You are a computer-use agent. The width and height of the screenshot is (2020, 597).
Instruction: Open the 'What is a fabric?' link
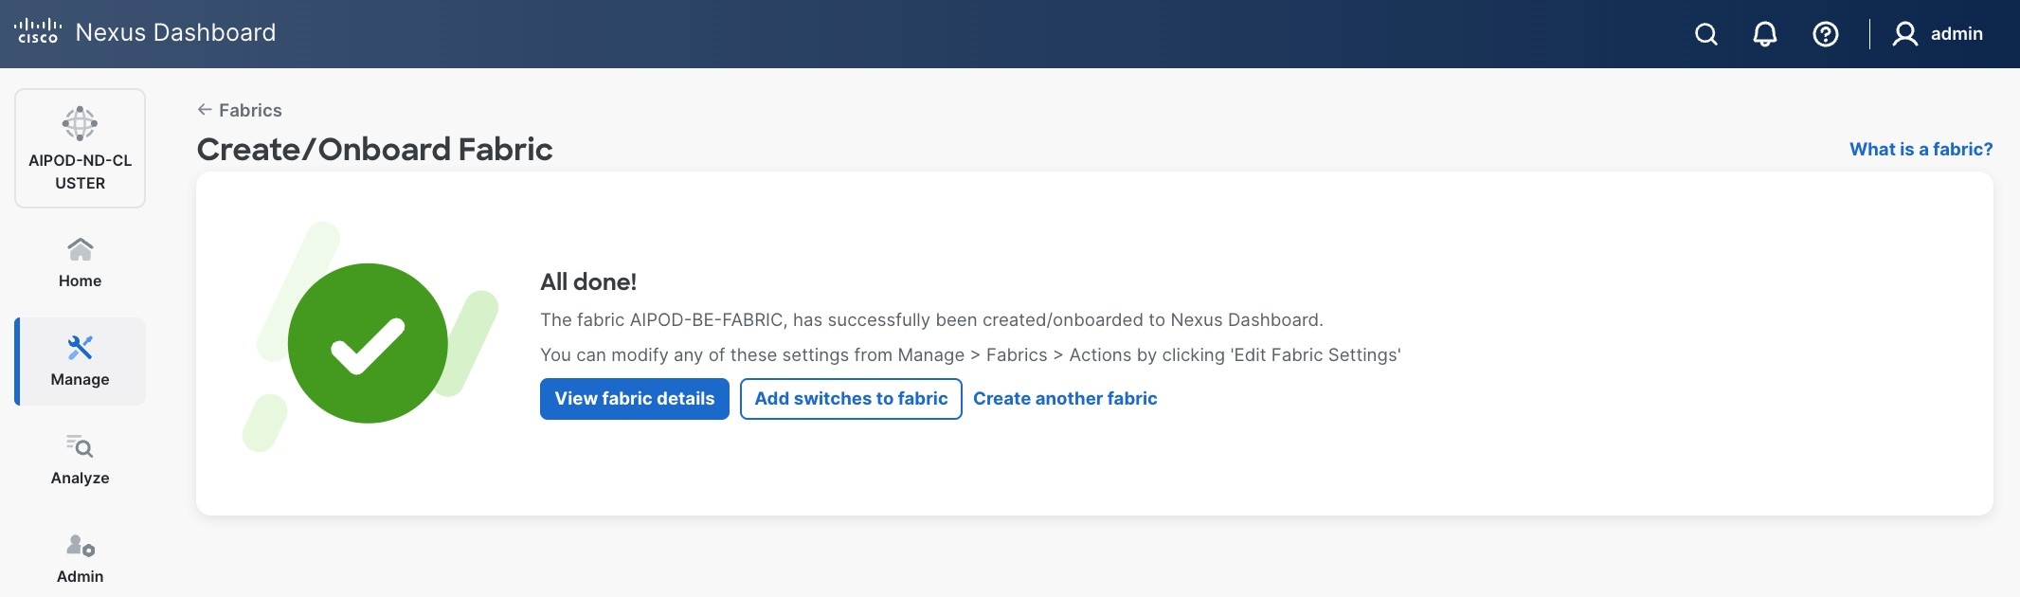click(1921, 149)
